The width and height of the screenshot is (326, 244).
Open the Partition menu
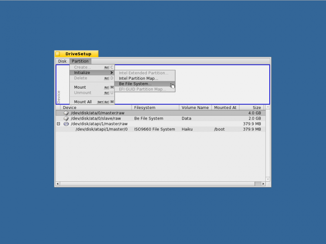pyautogui.click(x=80, y=61)
